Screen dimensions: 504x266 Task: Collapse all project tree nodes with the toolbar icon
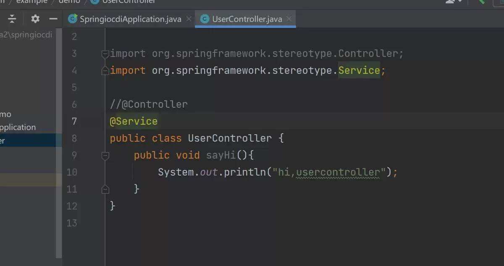tap(12, 19)
